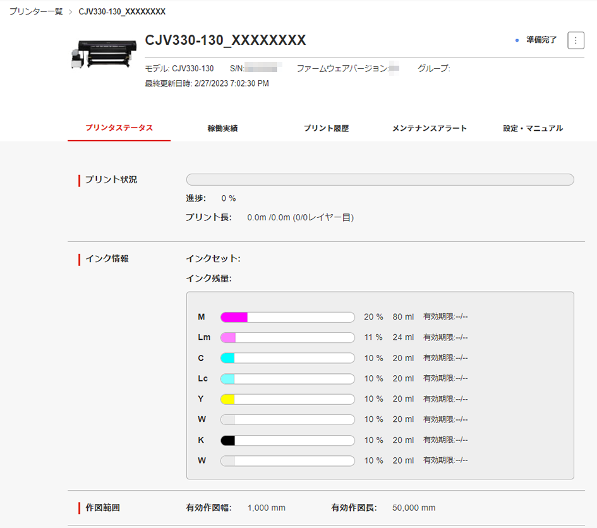Image resolution: width=597 pixels, height=528 pixels.
Task: Open the プリント履歴 tab
Action: 326,128
